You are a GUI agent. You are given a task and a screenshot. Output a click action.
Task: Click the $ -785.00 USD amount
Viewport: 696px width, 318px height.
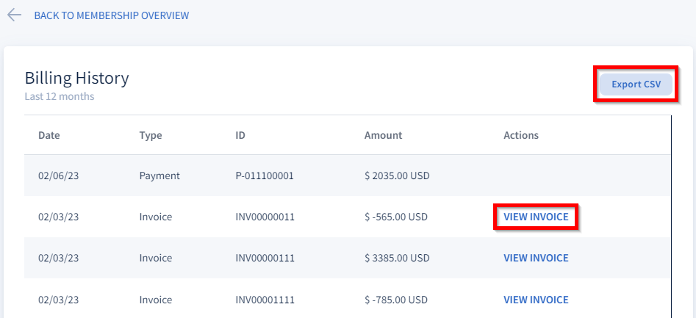[396, 300]
